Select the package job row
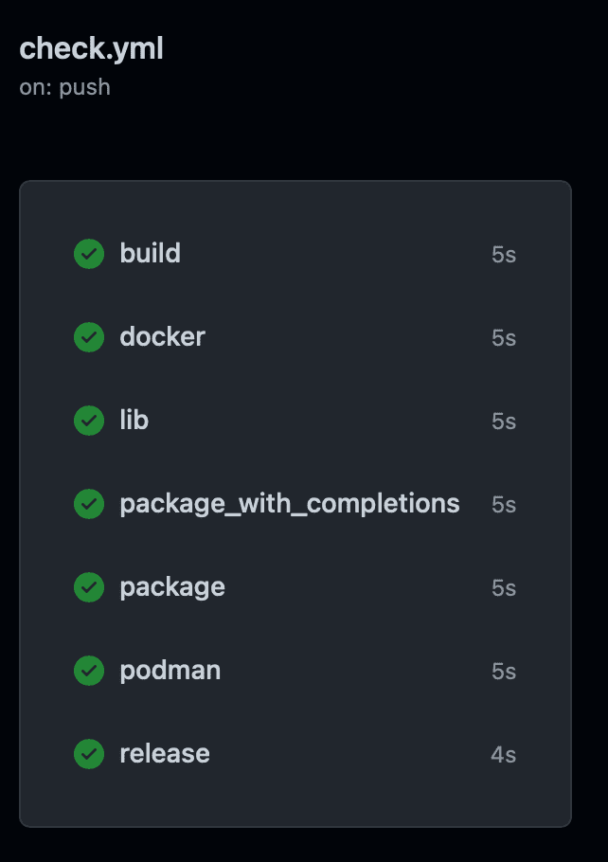This screenshot has width=608, height=862. pos(170,586)
